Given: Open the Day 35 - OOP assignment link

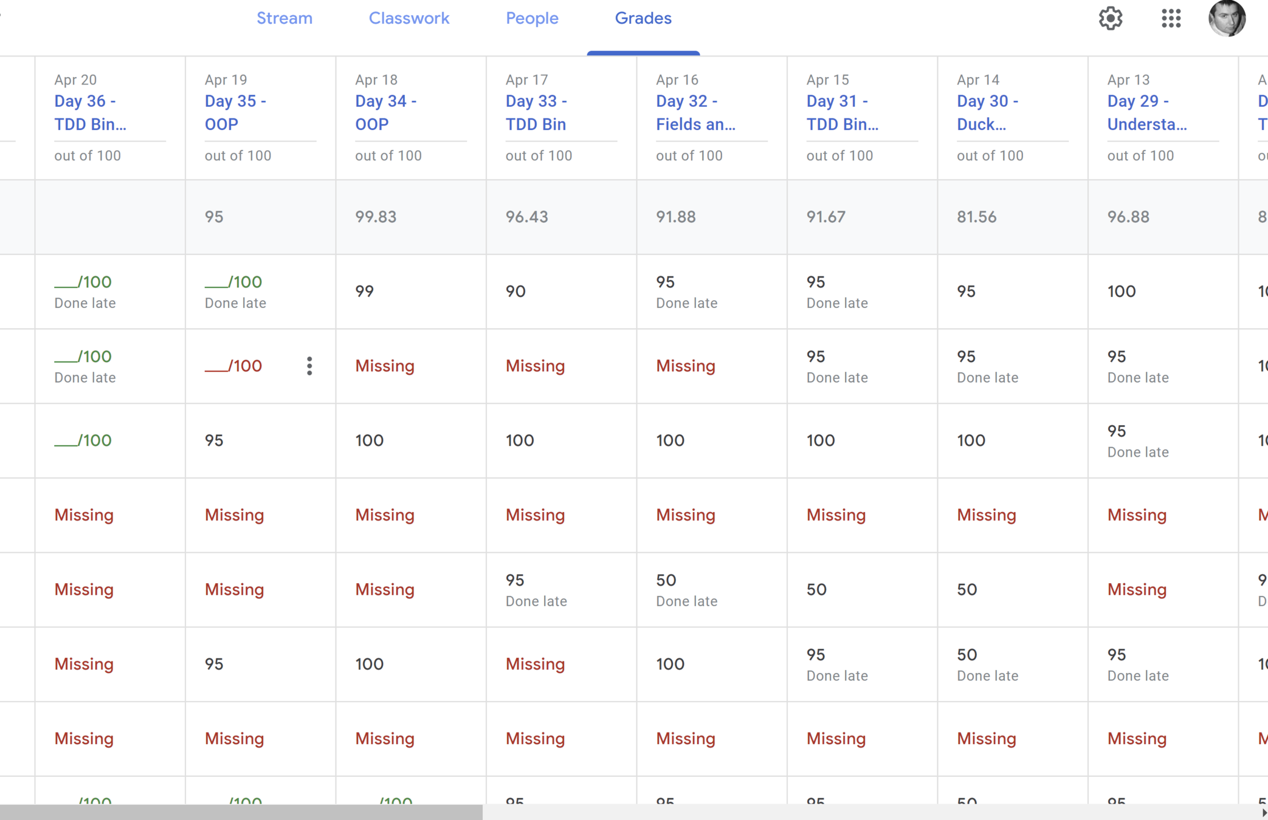Looking at the screenshot, I should [235, 112].
